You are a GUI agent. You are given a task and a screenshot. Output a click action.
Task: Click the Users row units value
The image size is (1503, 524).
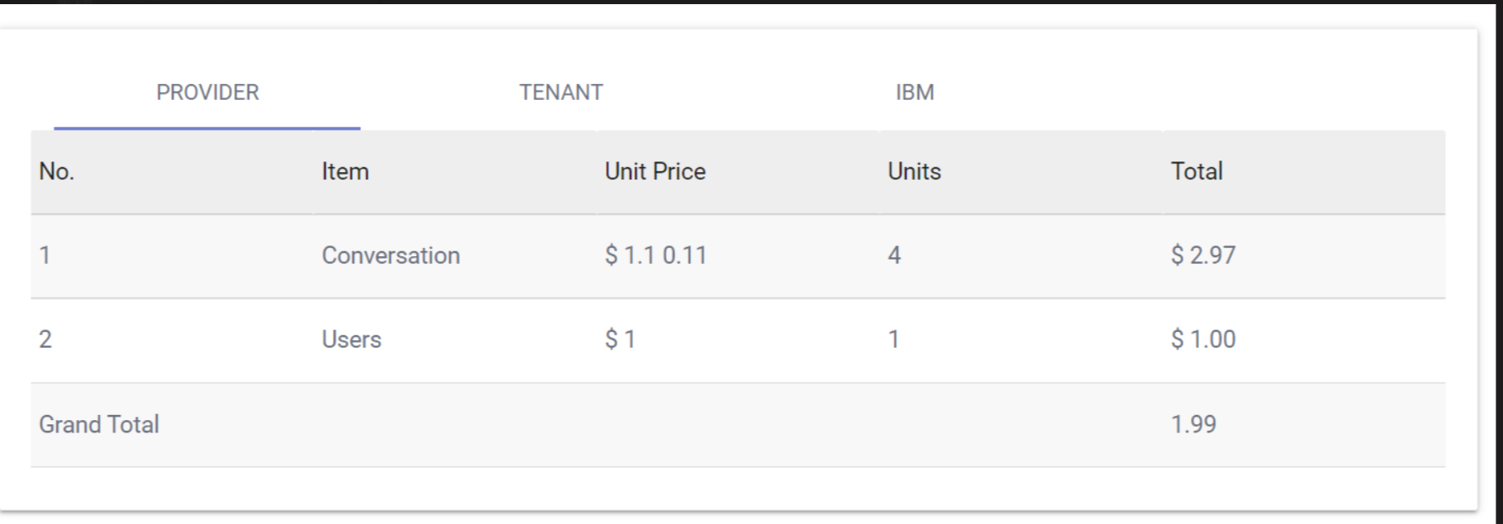893,339
